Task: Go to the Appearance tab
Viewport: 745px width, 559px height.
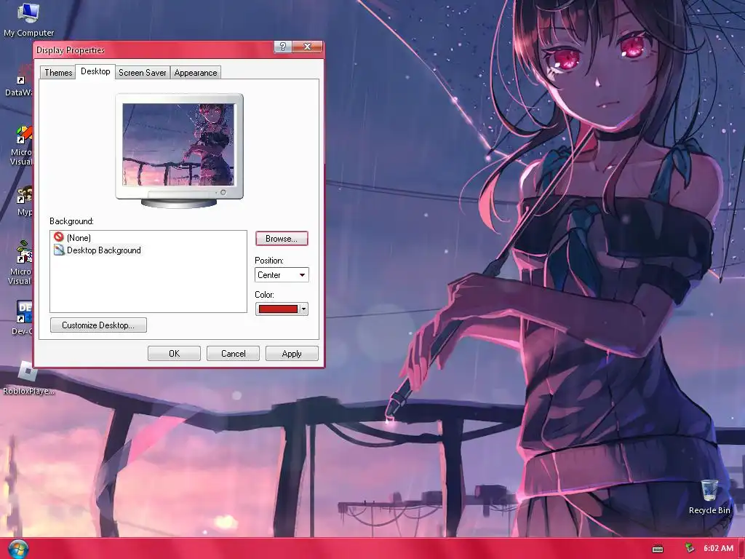Action: coord(195,73)
